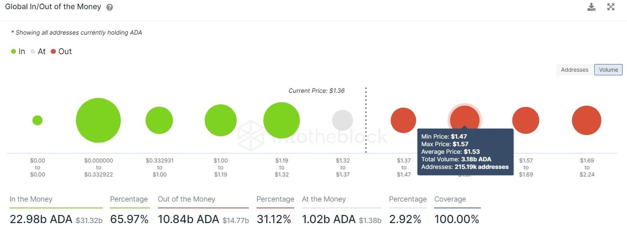Image resolution: width=627 pixels, height=239 pixels.
Task: Select the green bubble for $0.000000 to $0.332922
Action: [98, 120]
